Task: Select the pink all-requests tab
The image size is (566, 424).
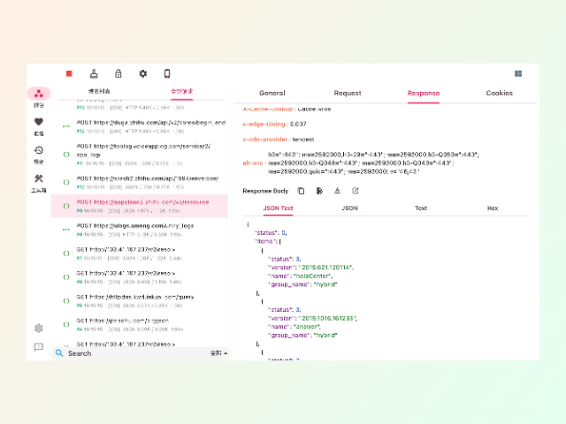Action: [x=182, y=91]
